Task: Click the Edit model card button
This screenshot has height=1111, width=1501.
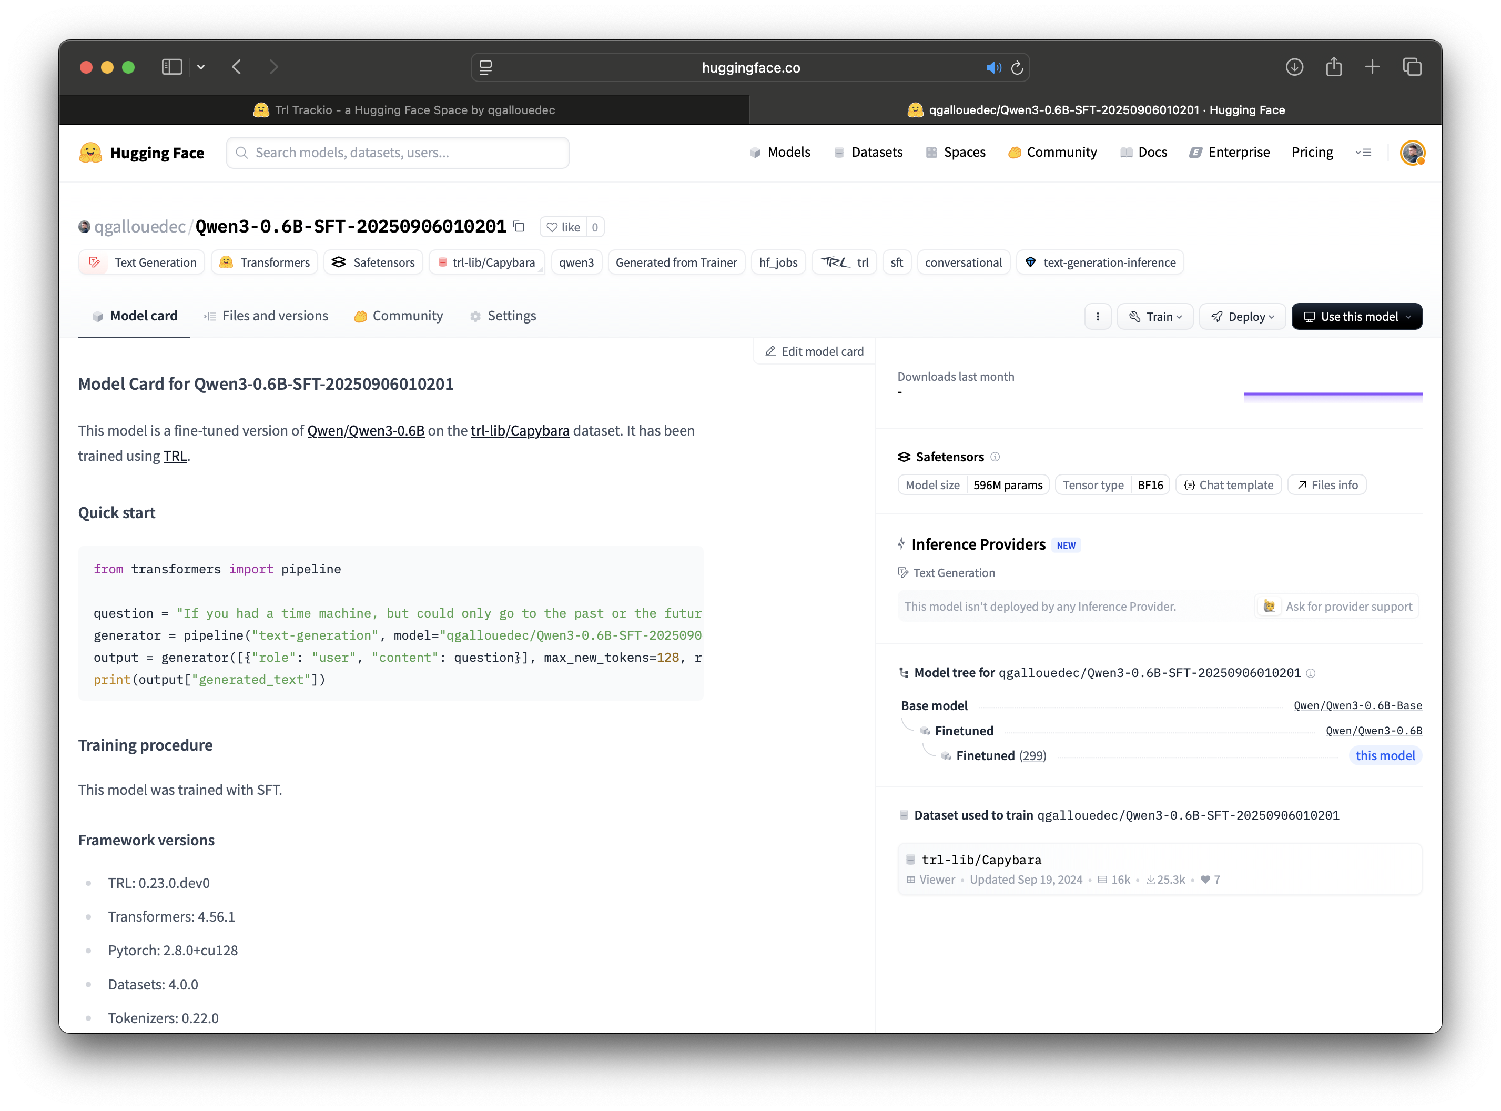Action: click(x=814, y=352)
